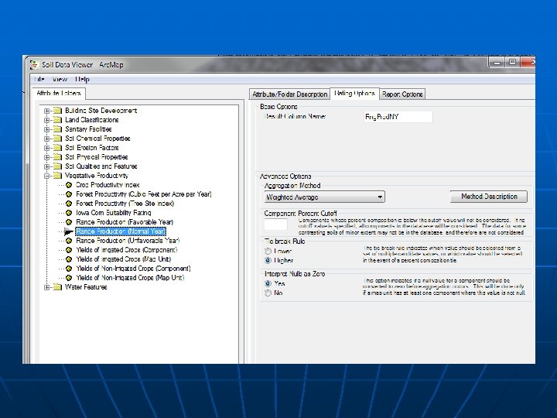Screen dimensions: 557x418
Task: Open the Help menu
Action: click(x=82, y=79)
